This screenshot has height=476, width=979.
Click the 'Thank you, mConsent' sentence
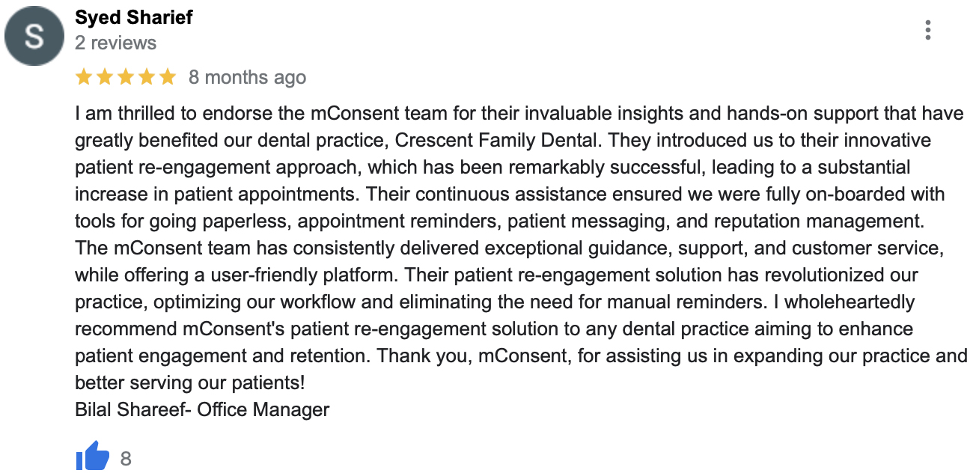(x=472, y=356)
